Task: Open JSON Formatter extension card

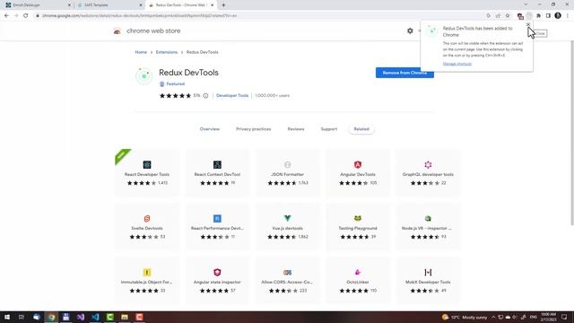Action: click(287, 173)
